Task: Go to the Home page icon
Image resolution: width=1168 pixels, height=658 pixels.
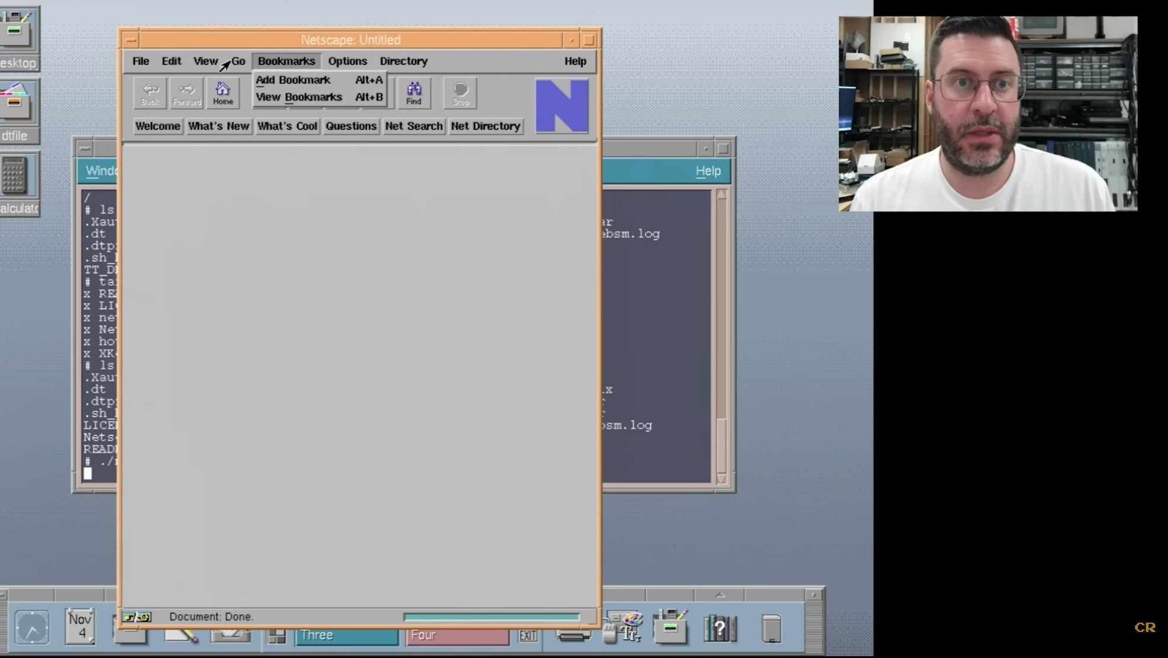Action: point(223,93)
